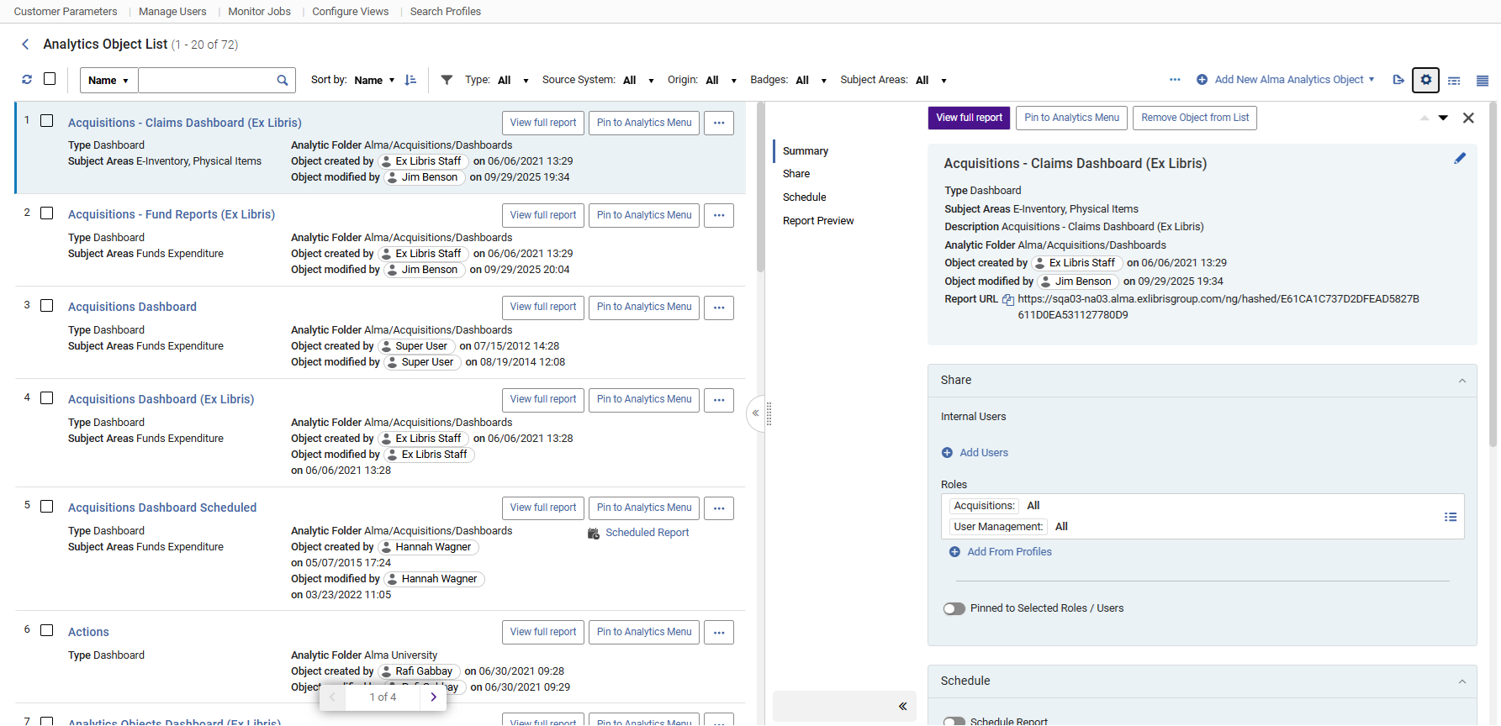
Task: Open the Name search field dropdown
Action: click(109, 81)
